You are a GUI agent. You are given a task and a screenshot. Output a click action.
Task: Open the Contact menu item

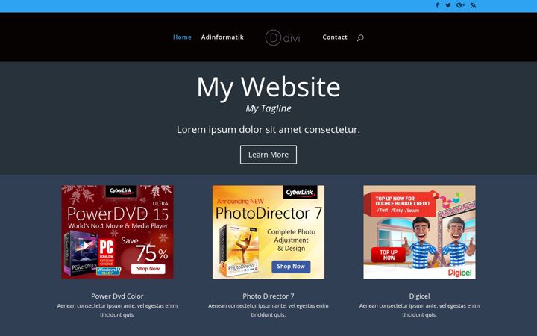335,37
